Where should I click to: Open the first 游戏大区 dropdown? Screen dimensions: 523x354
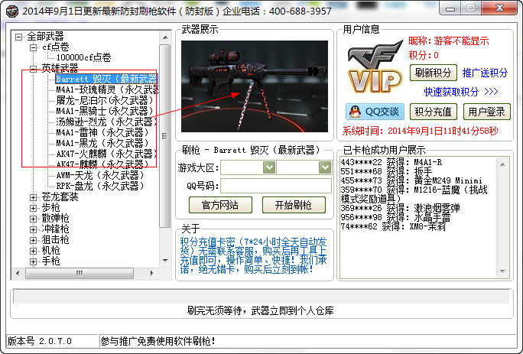(269, 167)
